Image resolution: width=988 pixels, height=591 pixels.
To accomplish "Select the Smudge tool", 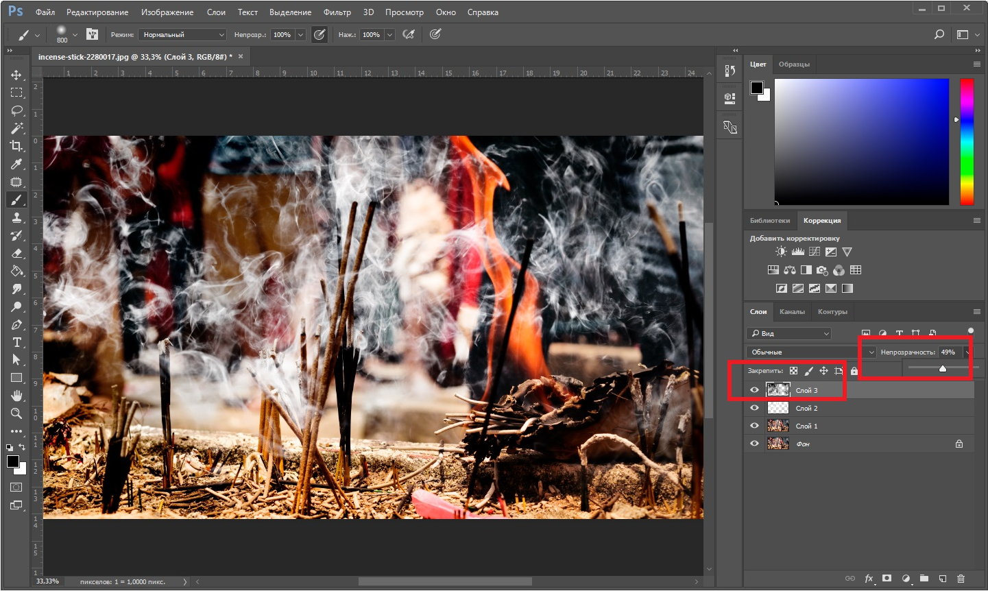I will click(x=16, y=289).
